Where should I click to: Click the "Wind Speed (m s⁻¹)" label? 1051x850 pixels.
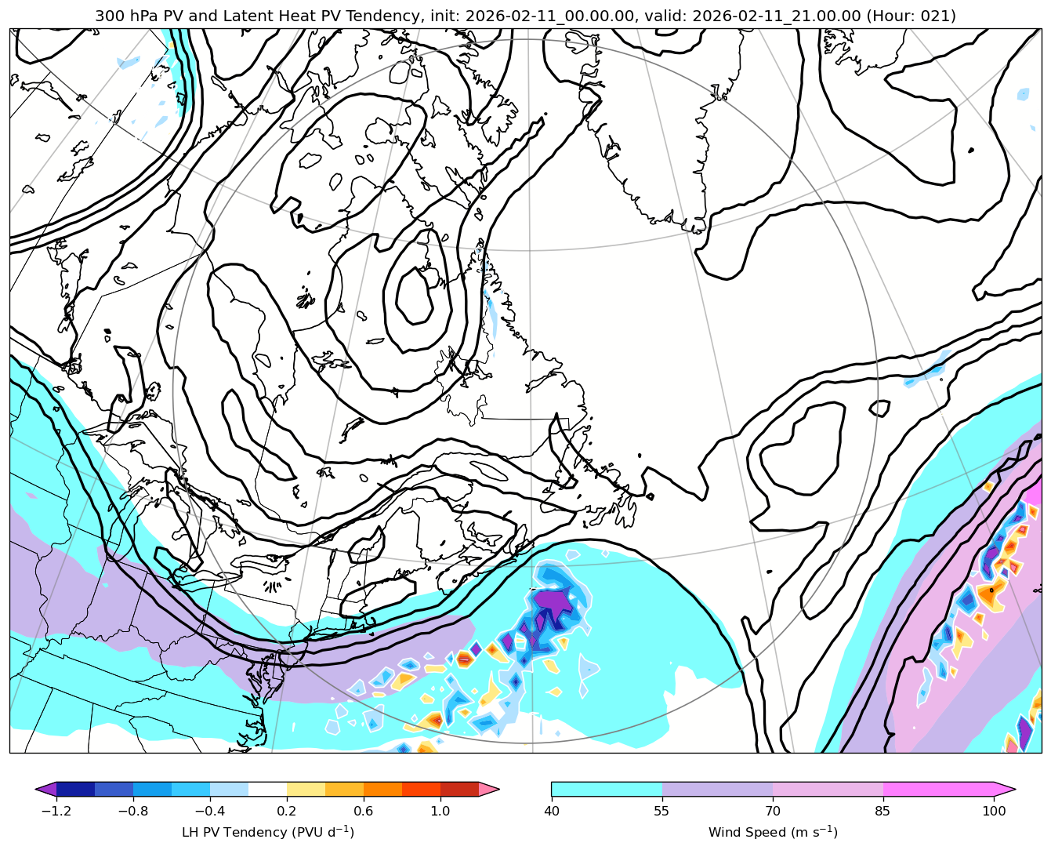click(772, 832)
